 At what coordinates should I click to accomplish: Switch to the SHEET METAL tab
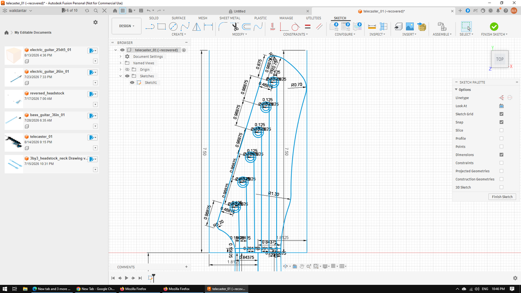click(230, 18)
